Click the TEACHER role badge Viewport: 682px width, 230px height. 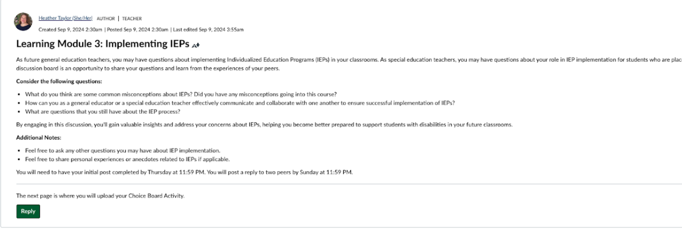[131, 19]
